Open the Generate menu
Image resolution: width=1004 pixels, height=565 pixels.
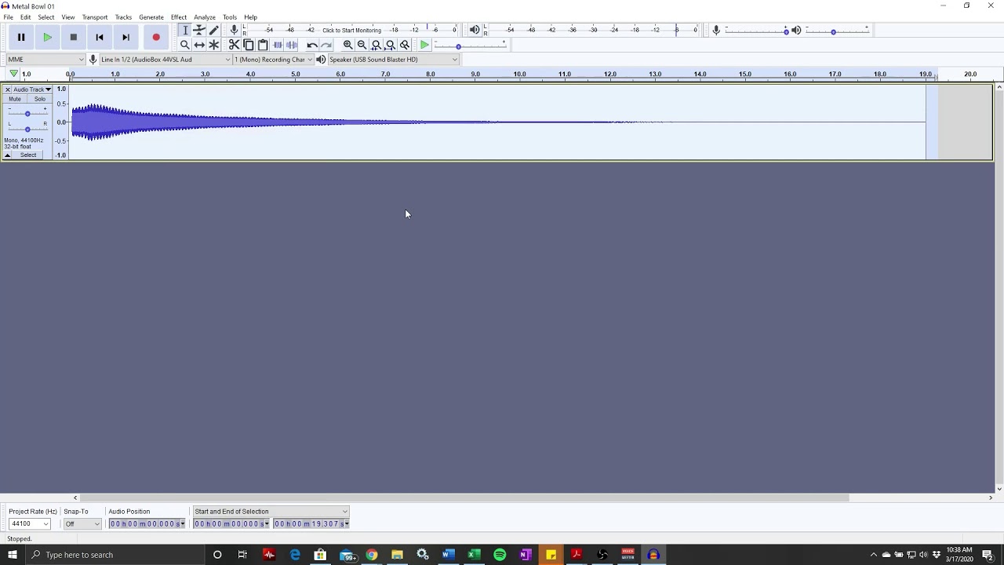click(x=151, y=17)
